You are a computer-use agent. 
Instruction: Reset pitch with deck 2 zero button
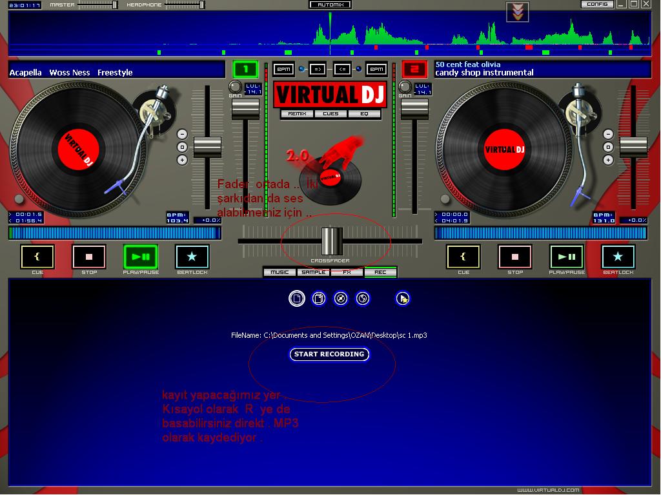(608, 147)
